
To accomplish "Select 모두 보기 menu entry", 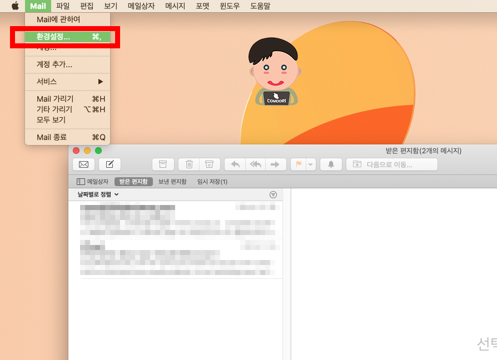I will [67, 119].
